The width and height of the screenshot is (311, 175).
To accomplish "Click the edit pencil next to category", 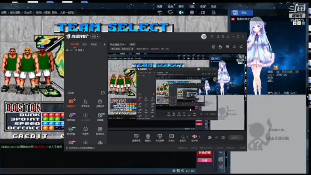I will point(132,49).
